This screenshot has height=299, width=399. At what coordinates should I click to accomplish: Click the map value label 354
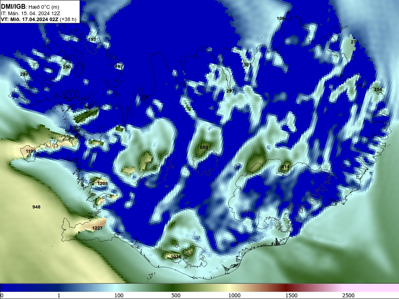point(378,89)
